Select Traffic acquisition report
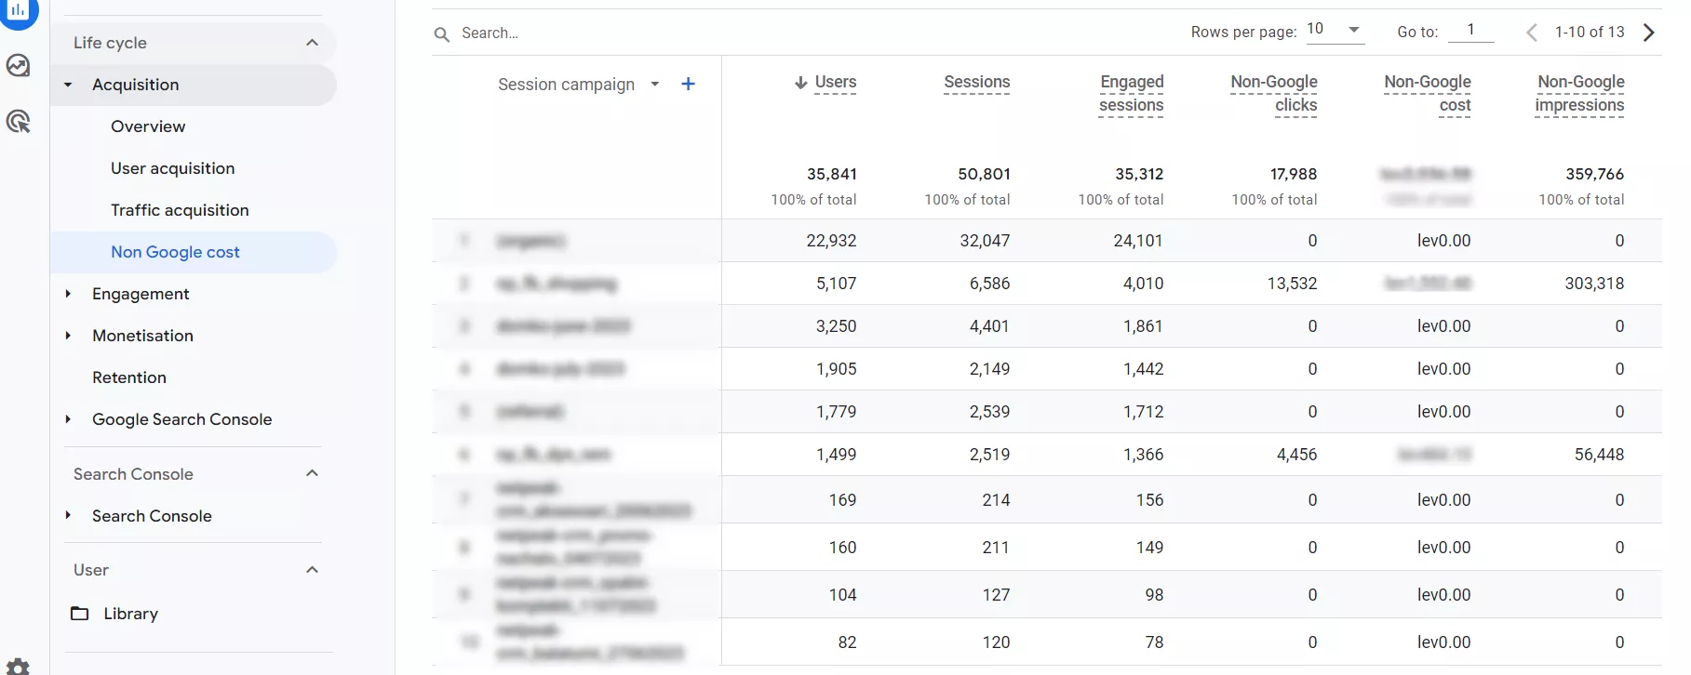This screenshot has height=675, width=1691. [180, 210]
